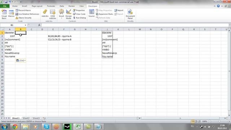The image size is (231, 130).
Task: Select column E header
Action: tap(53, 29)
